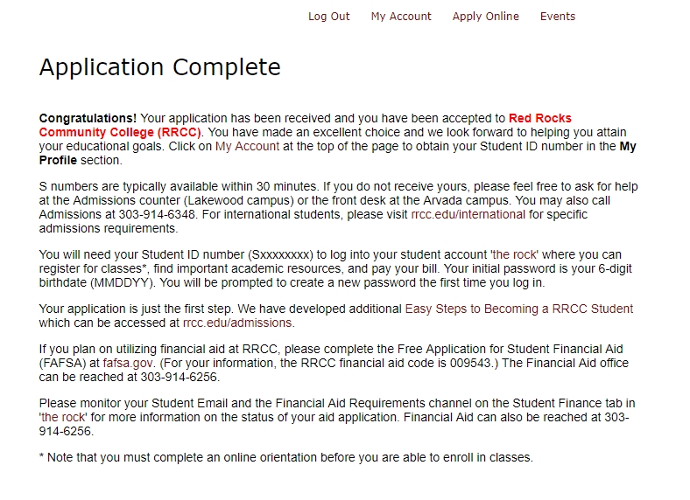Follow the My Account link in the first paragraph
This screenshot has height=500, width=690.
[247, 146]
